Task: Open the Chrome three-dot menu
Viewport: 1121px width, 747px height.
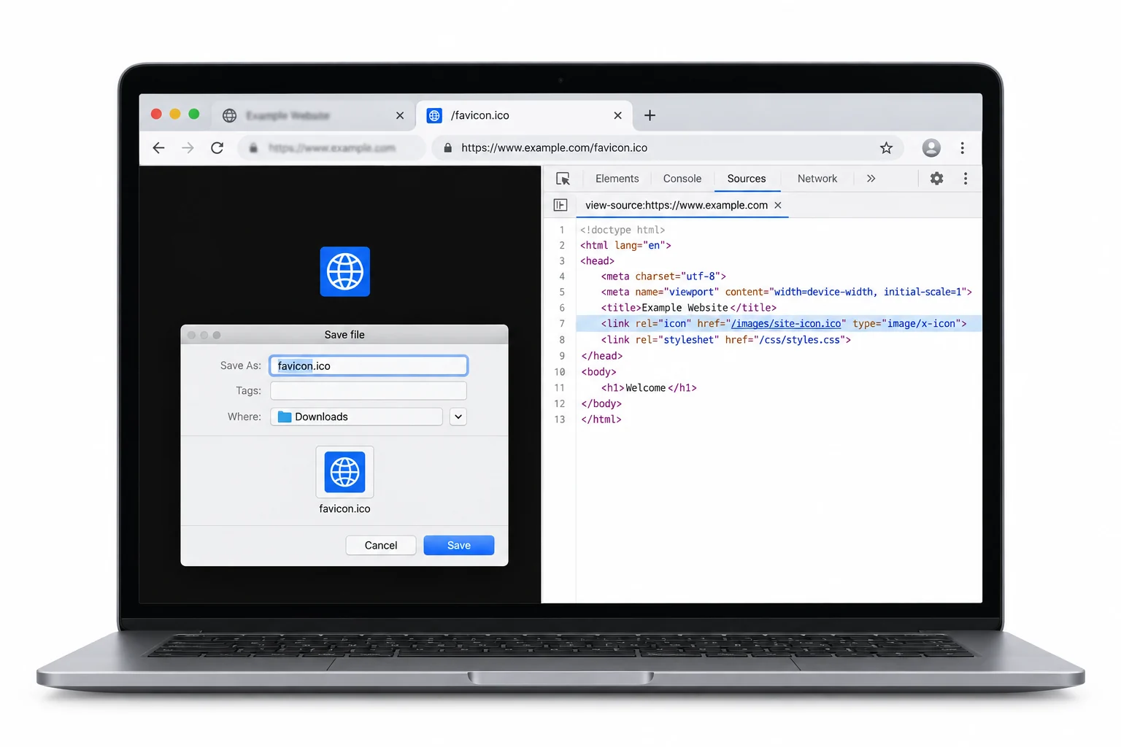Action: [x=963, y=148]
